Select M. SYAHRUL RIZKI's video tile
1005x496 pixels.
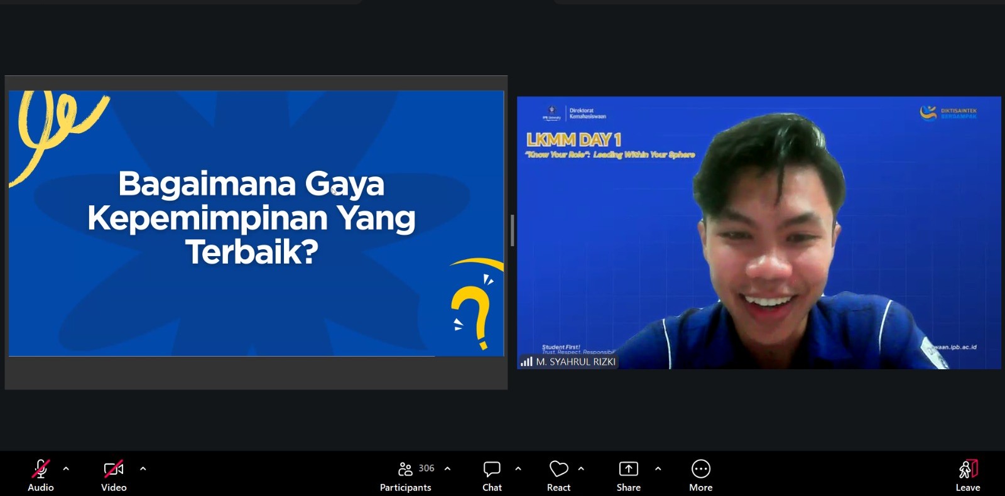point(759,232)
